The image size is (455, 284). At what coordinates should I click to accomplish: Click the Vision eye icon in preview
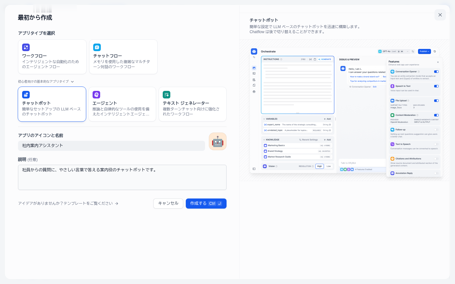(265, 166)
